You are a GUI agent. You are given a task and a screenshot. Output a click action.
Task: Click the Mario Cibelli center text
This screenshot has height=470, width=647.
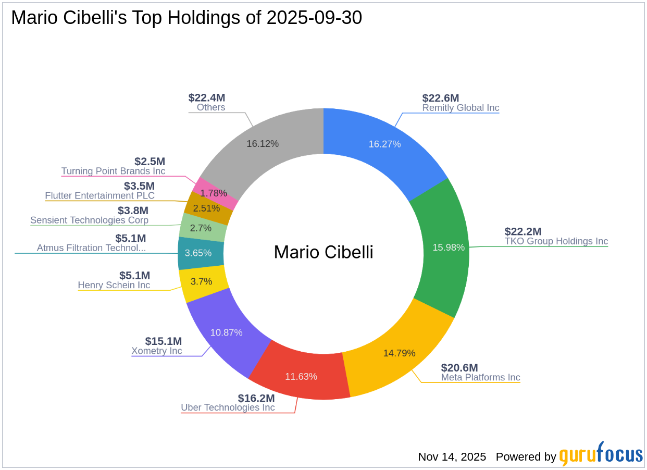pos(323,252)
